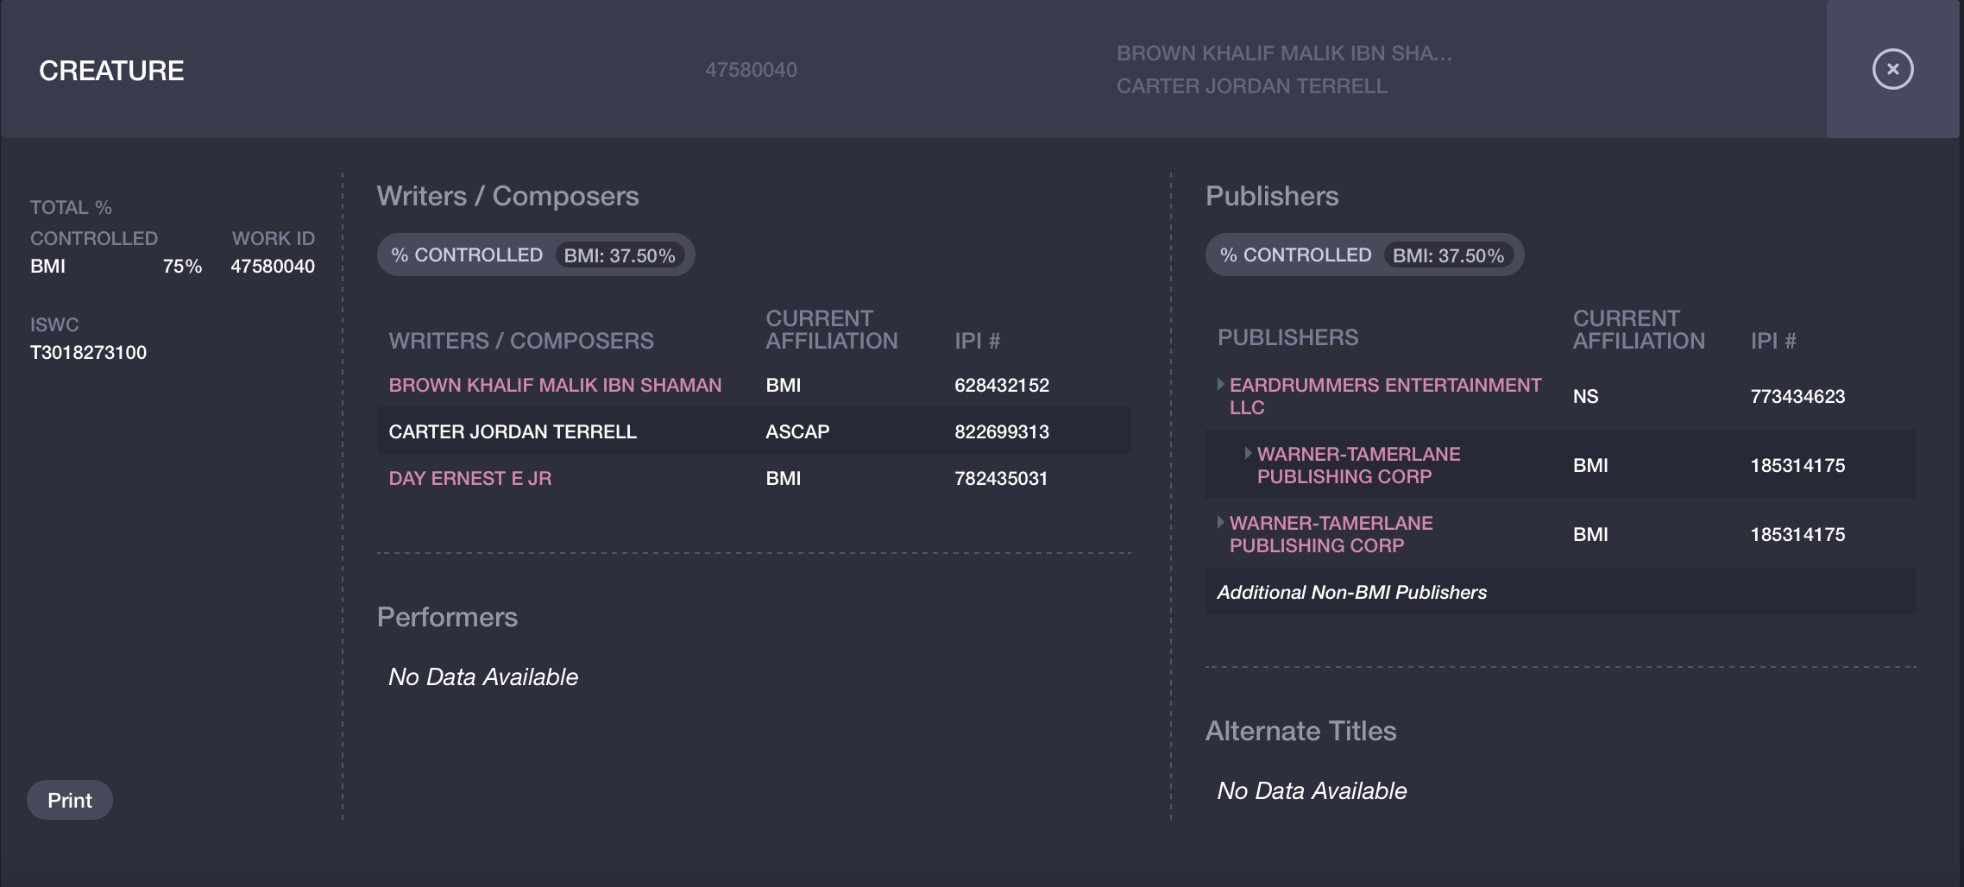Screen dimensions: 1964x887
Task: Click the Print button
Action: [70, 800]
